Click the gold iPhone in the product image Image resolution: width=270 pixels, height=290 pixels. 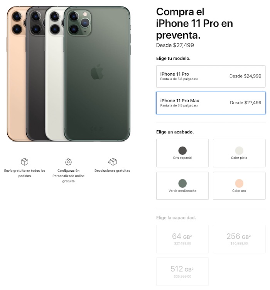click(x=16, y=83)
